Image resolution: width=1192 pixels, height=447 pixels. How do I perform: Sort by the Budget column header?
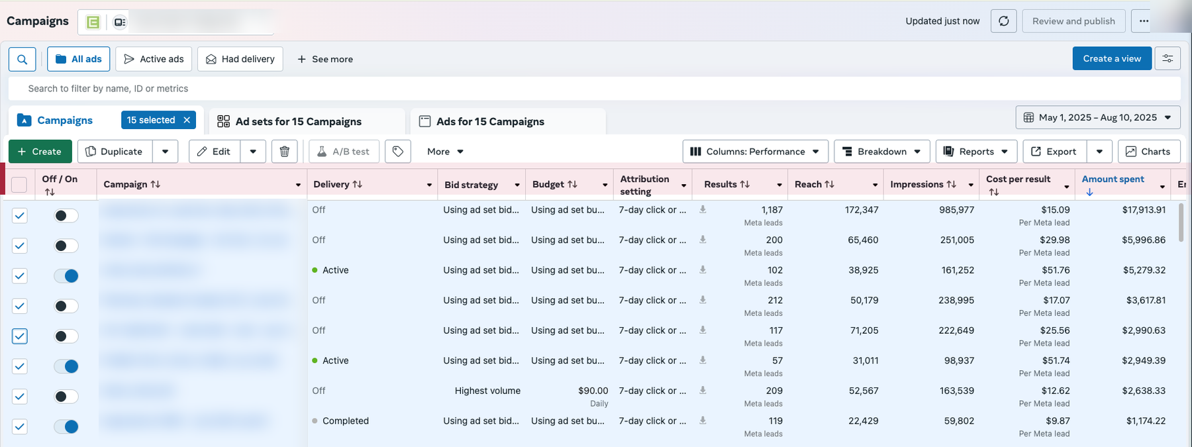pos(555,184)
